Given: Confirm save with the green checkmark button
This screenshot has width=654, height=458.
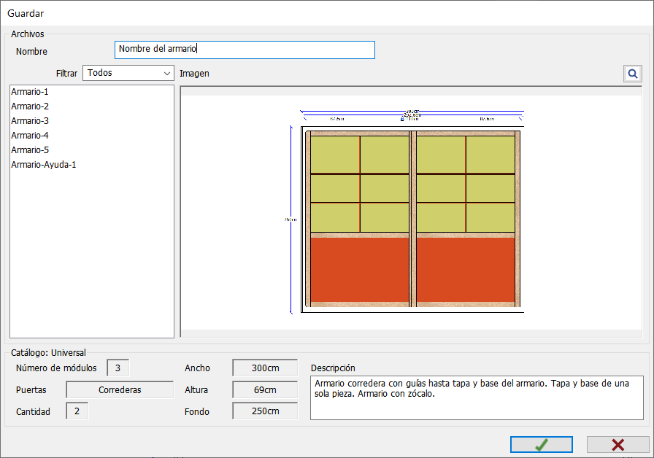Looking at the screenshot, I should click(x=541, y=445).
